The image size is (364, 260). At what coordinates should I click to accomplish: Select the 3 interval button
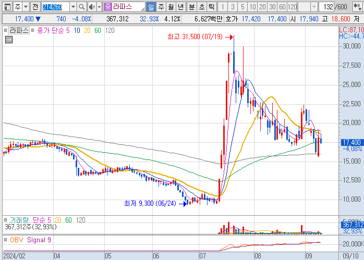coord(233,7)
